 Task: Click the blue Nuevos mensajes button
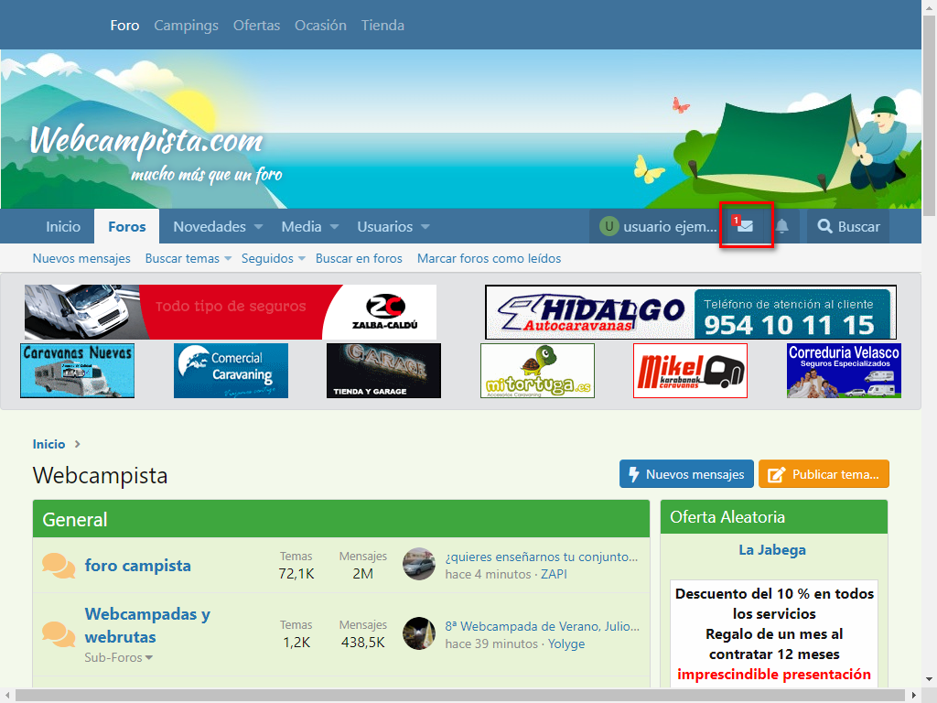(x=686, y=474)
